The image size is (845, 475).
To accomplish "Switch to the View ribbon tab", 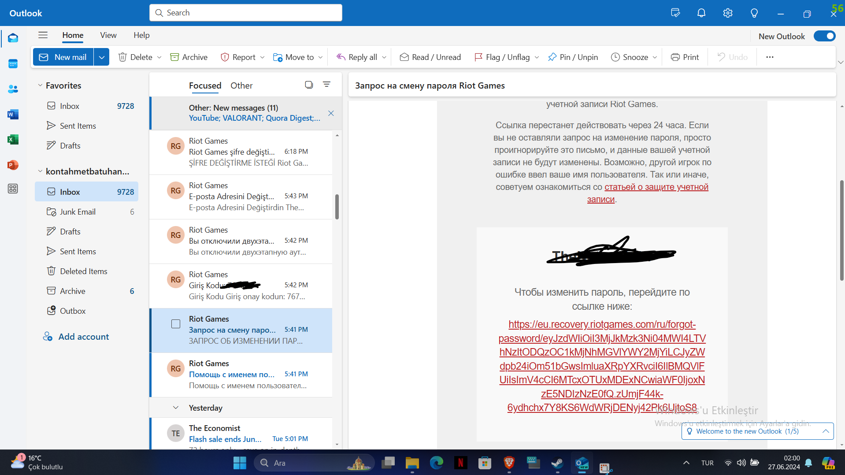I will click(x=108, y=35).
